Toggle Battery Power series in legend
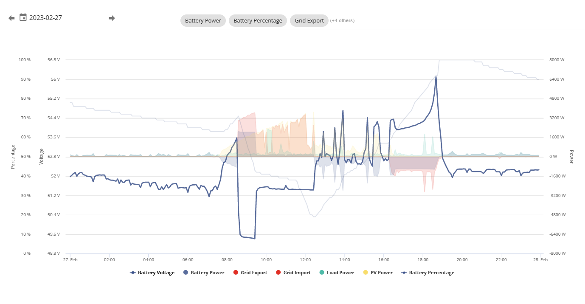 click(203, 273)
